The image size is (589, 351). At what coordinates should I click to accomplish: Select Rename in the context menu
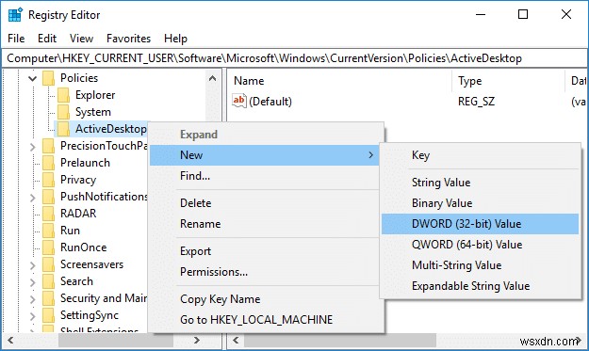[265, 224]
